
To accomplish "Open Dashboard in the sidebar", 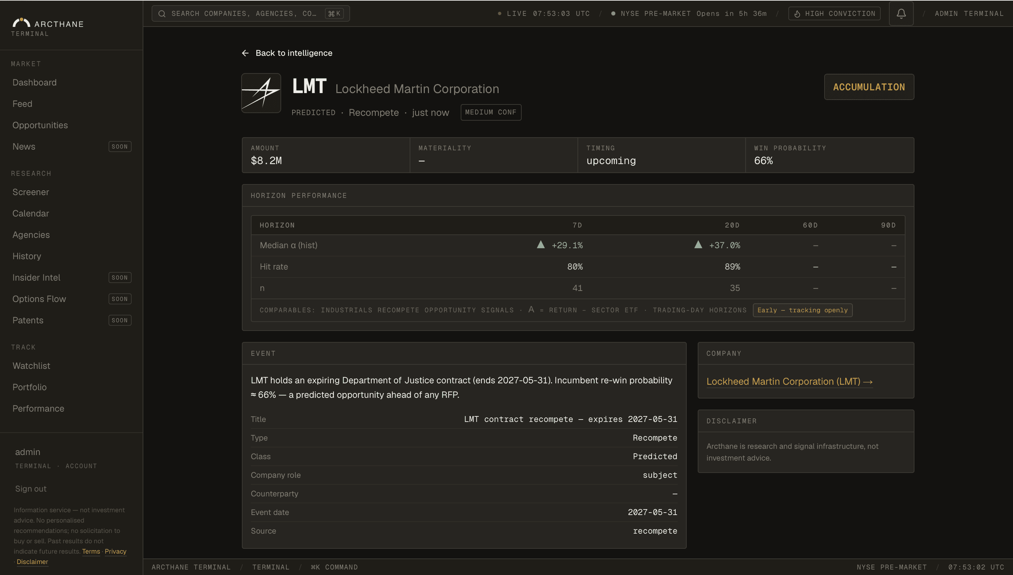I will pos(34,82).
